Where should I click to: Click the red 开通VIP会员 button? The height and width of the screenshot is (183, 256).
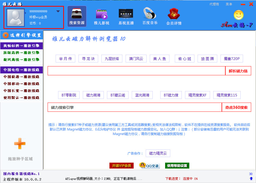pos(122,166)
